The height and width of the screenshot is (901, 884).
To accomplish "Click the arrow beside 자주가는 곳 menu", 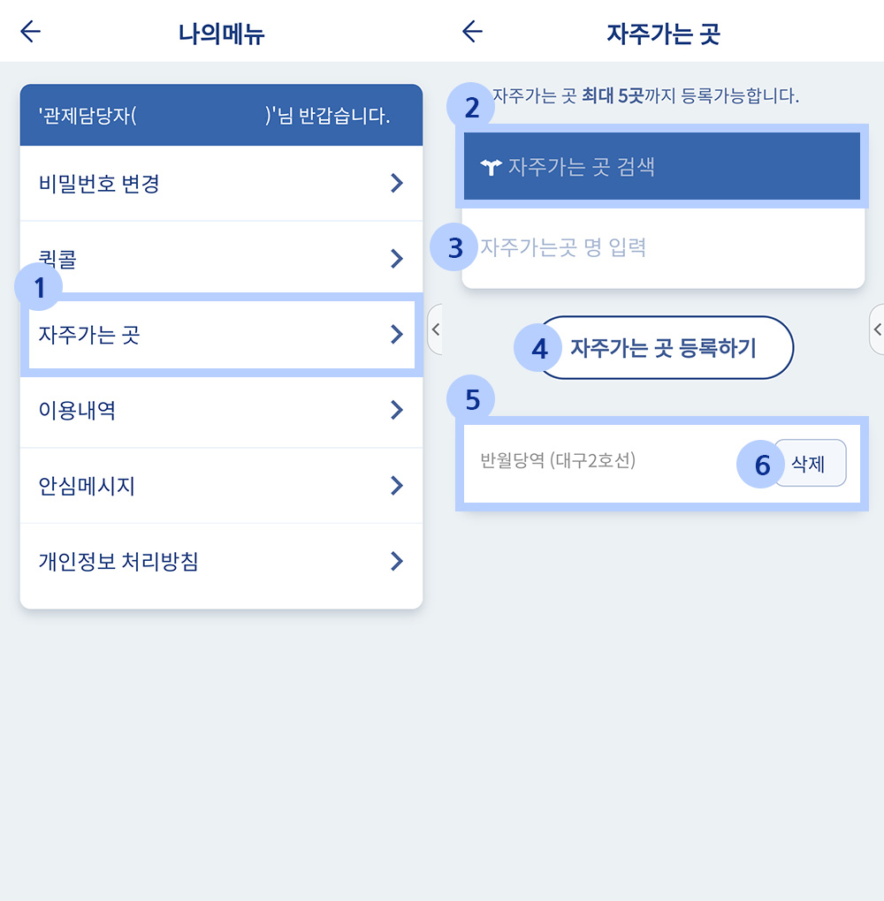I will [x=397, y=335].
